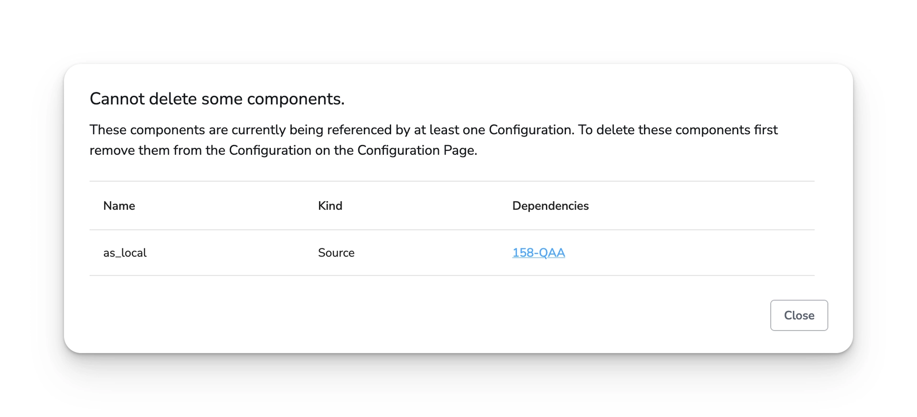Image resolution: width=917 pixels, height=417 pixels.
Task: Click "remove them" in the description's second line
Action: [129, 150]
